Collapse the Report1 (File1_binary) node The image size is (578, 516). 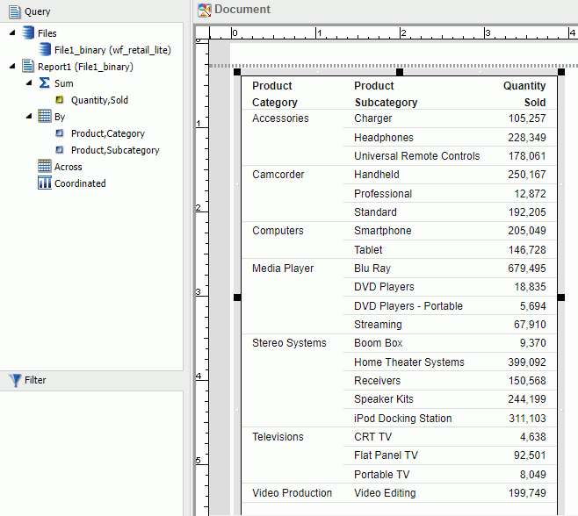click(x=11, y=67)
